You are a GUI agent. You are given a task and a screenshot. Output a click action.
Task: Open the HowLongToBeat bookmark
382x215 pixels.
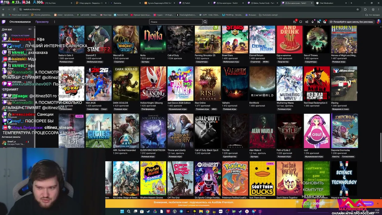(186, 15)
